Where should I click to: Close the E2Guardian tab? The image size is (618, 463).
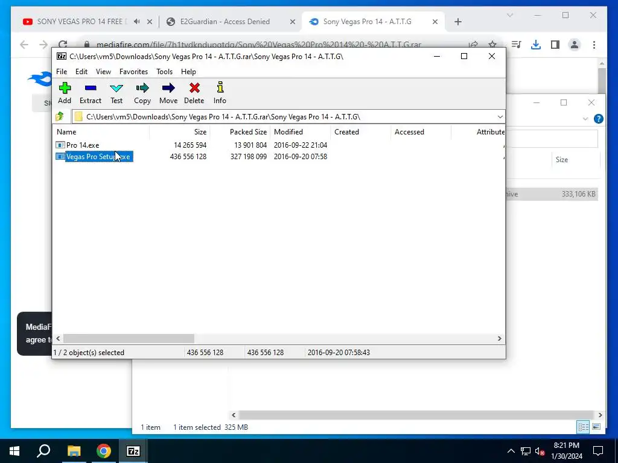pyautogui.click(x=293, y=22)
